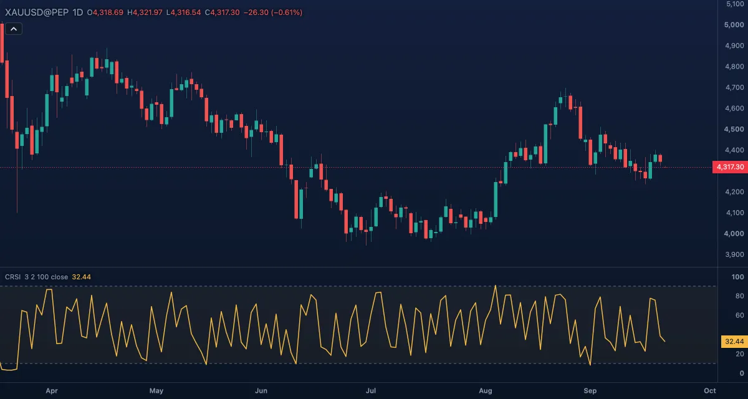Click the 4,200 price axis label
Image resolution: width=748 pixels, height=399 pixels.
pos(734,192)
